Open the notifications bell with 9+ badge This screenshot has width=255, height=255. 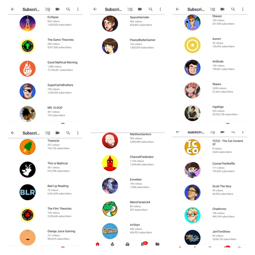144,244
